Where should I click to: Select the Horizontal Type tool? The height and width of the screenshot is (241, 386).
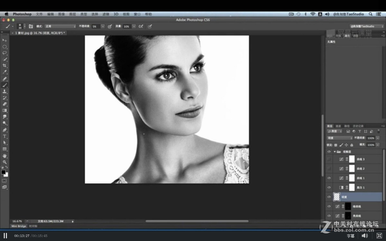point(5,137)
